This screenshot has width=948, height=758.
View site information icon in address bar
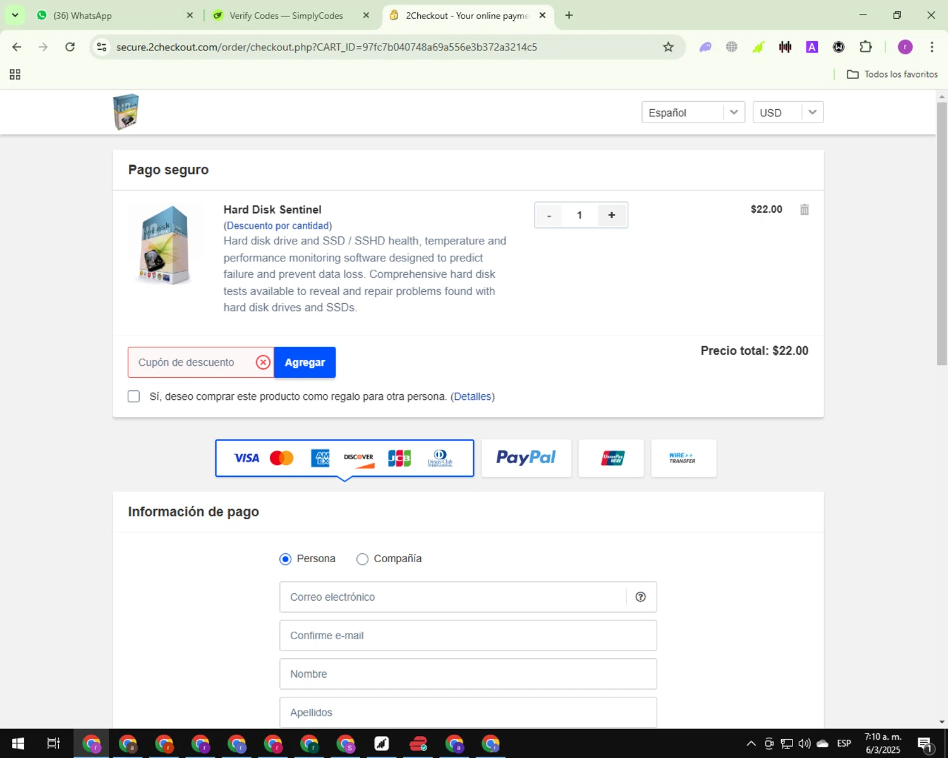point(102,47)
